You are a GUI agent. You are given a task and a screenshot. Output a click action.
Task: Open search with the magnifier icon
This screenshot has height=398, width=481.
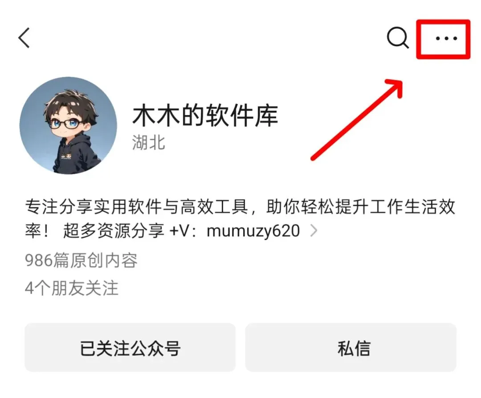pos(398,38)
